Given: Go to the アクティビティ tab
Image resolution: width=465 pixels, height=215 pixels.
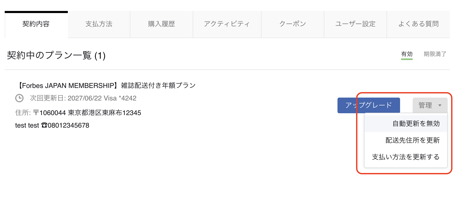Looking at the screenshot, I should point(227,24).
